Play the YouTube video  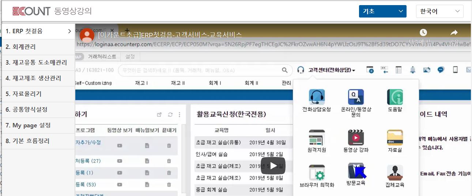pyautogui.click(x=273, y=166)
